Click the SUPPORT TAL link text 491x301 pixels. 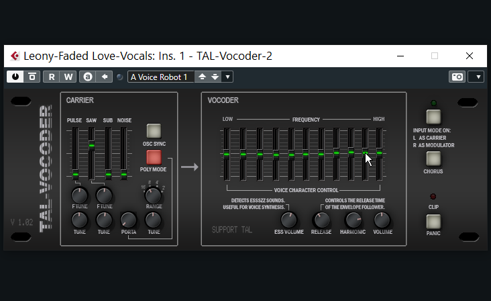[x=231, y=230]
